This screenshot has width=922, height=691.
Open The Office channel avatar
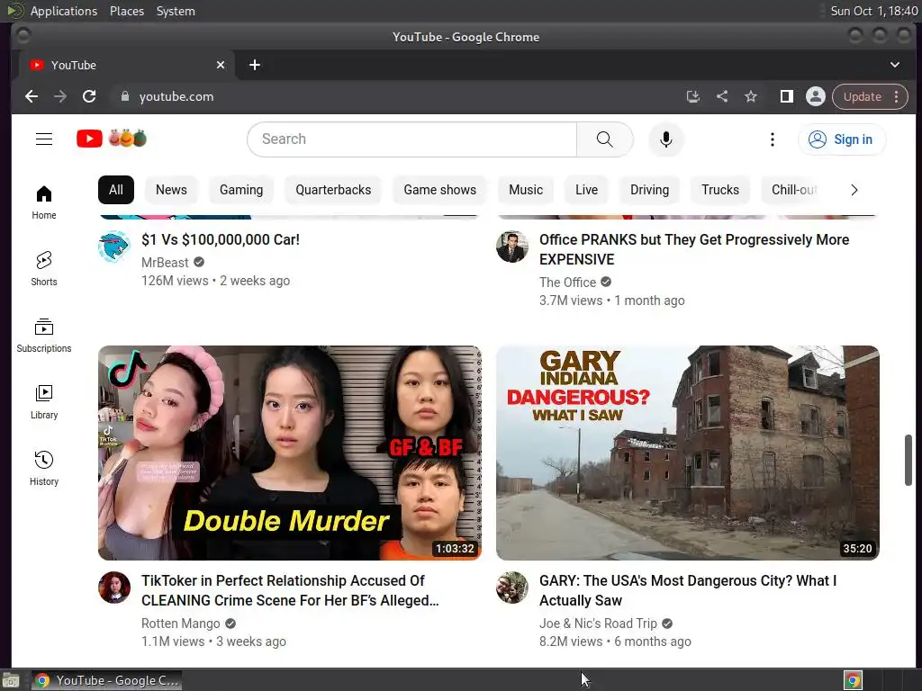512,247
